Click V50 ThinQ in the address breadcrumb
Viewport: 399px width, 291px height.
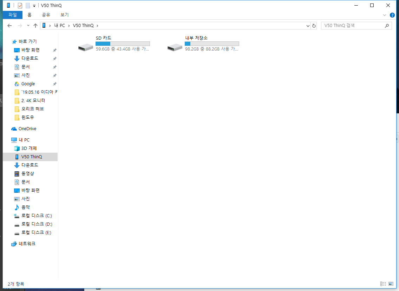click(83, 25)
